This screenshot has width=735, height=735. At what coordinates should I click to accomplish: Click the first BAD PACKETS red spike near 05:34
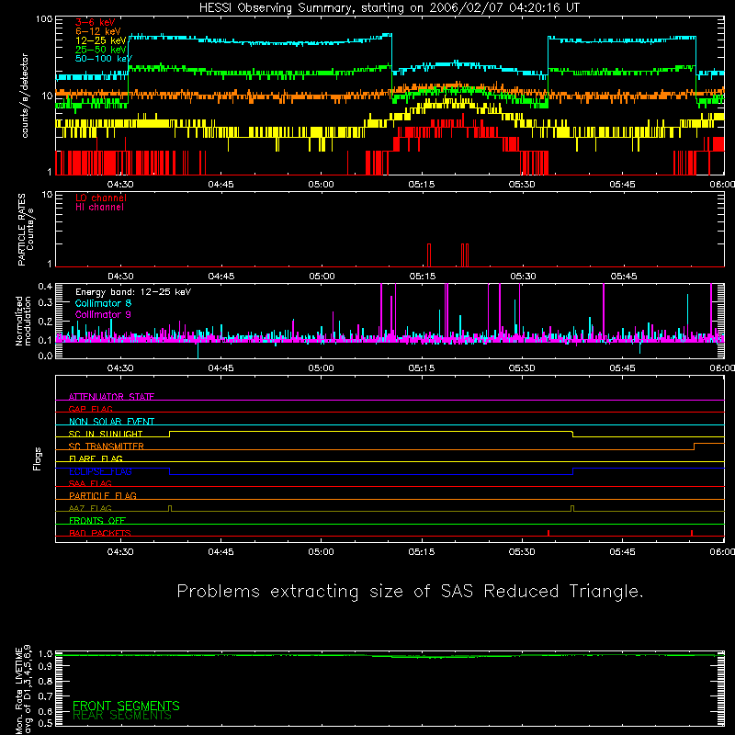click(x=548, y=533)
